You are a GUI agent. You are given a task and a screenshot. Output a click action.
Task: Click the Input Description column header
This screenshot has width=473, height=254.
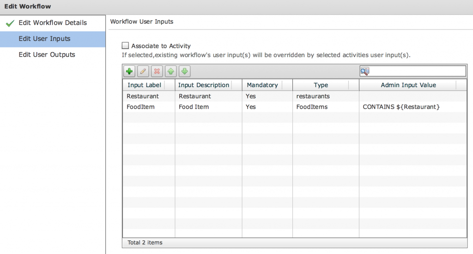204,85
